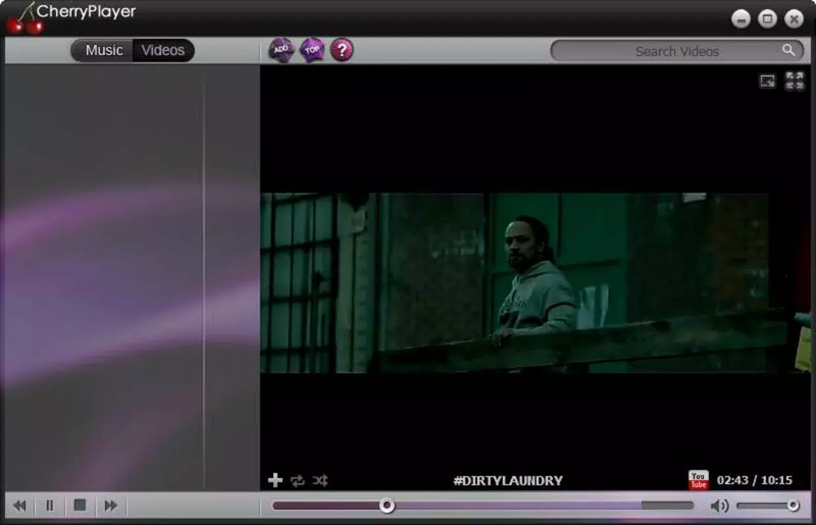Click the seek bar's buffered end section
The image size is (816, 525).
pos(667,505)
